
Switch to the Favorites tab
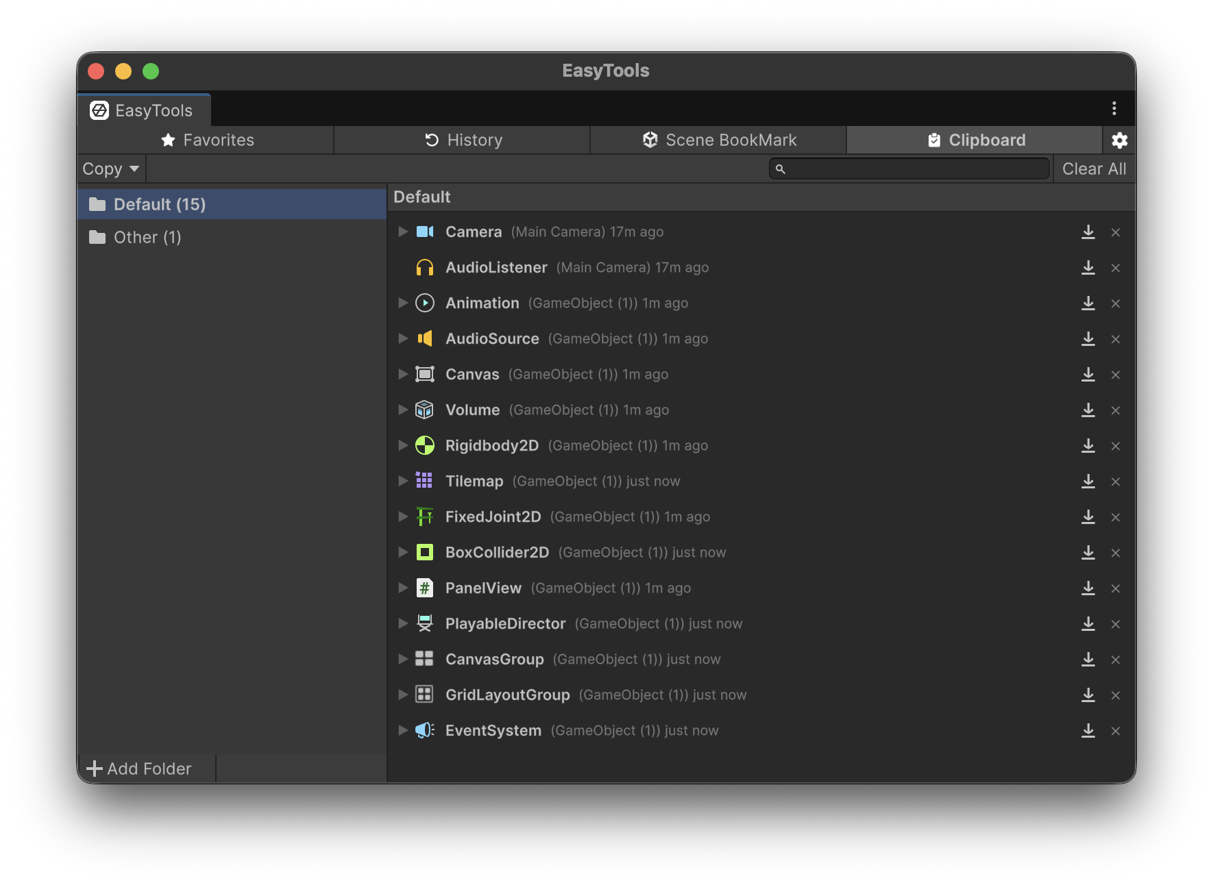pyautogui.click(x=206, y=140)
